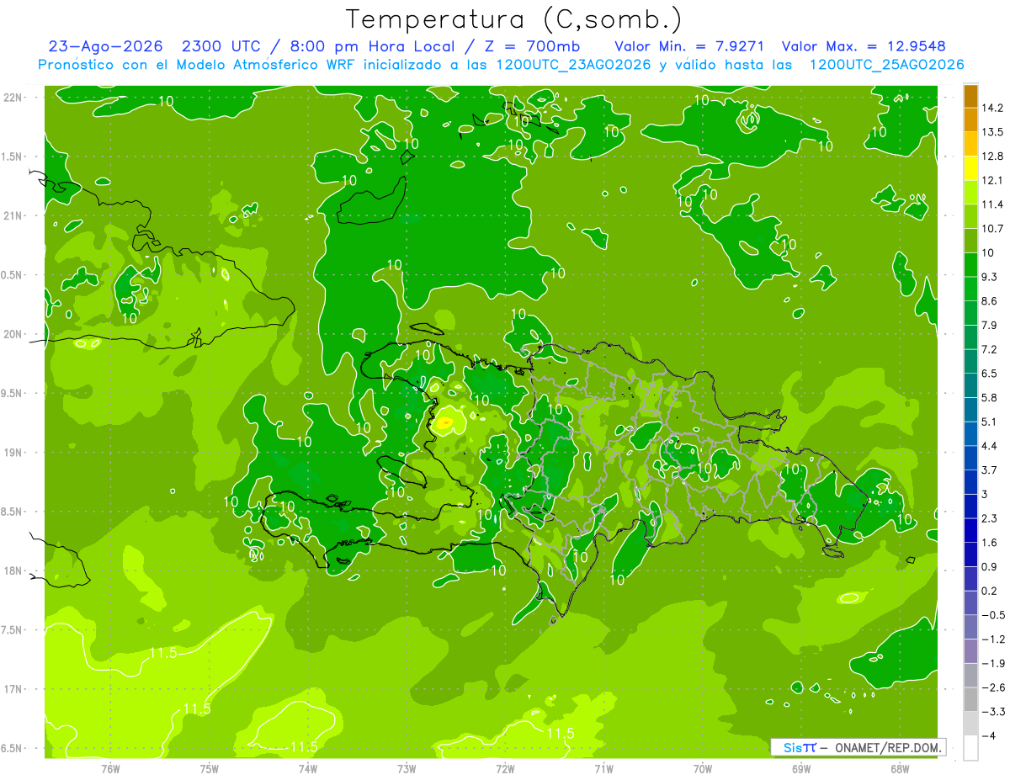This screenshot has height=780, width=1010.
Task: Click the '20N' latitude label
Action: pos(13,335)
